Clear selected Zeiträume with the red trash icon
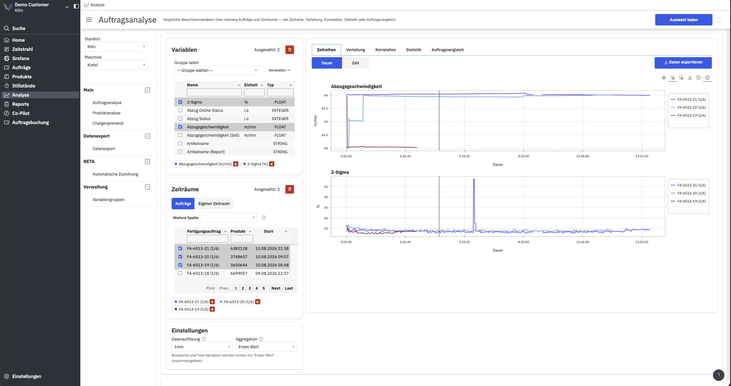Image resolution: width=731 pixels, height=386 pixels. tap(290, 189)
